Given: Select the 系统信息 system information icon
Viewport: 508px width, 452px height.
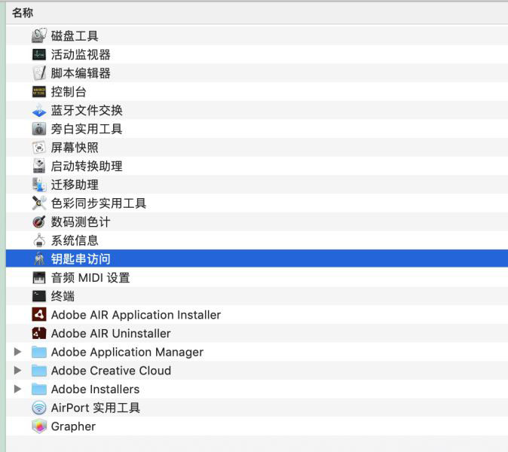Looking at the screenshot, I should pos(39,240).
